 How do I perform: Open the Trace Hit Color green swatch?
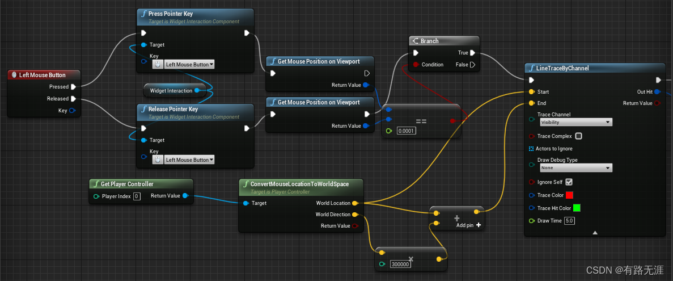click(x=577, y=208)
